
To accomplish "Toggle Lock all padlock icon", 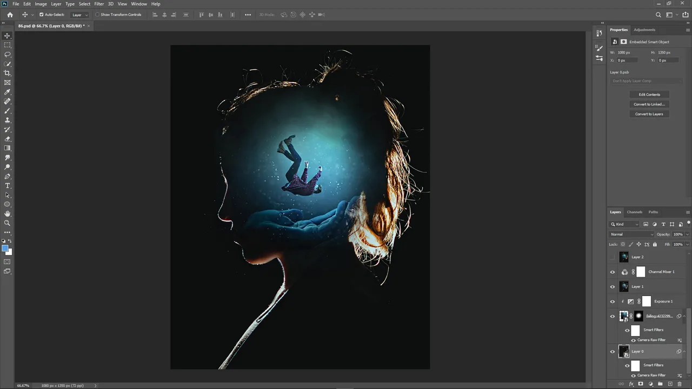I will click(x=655, y=244).
